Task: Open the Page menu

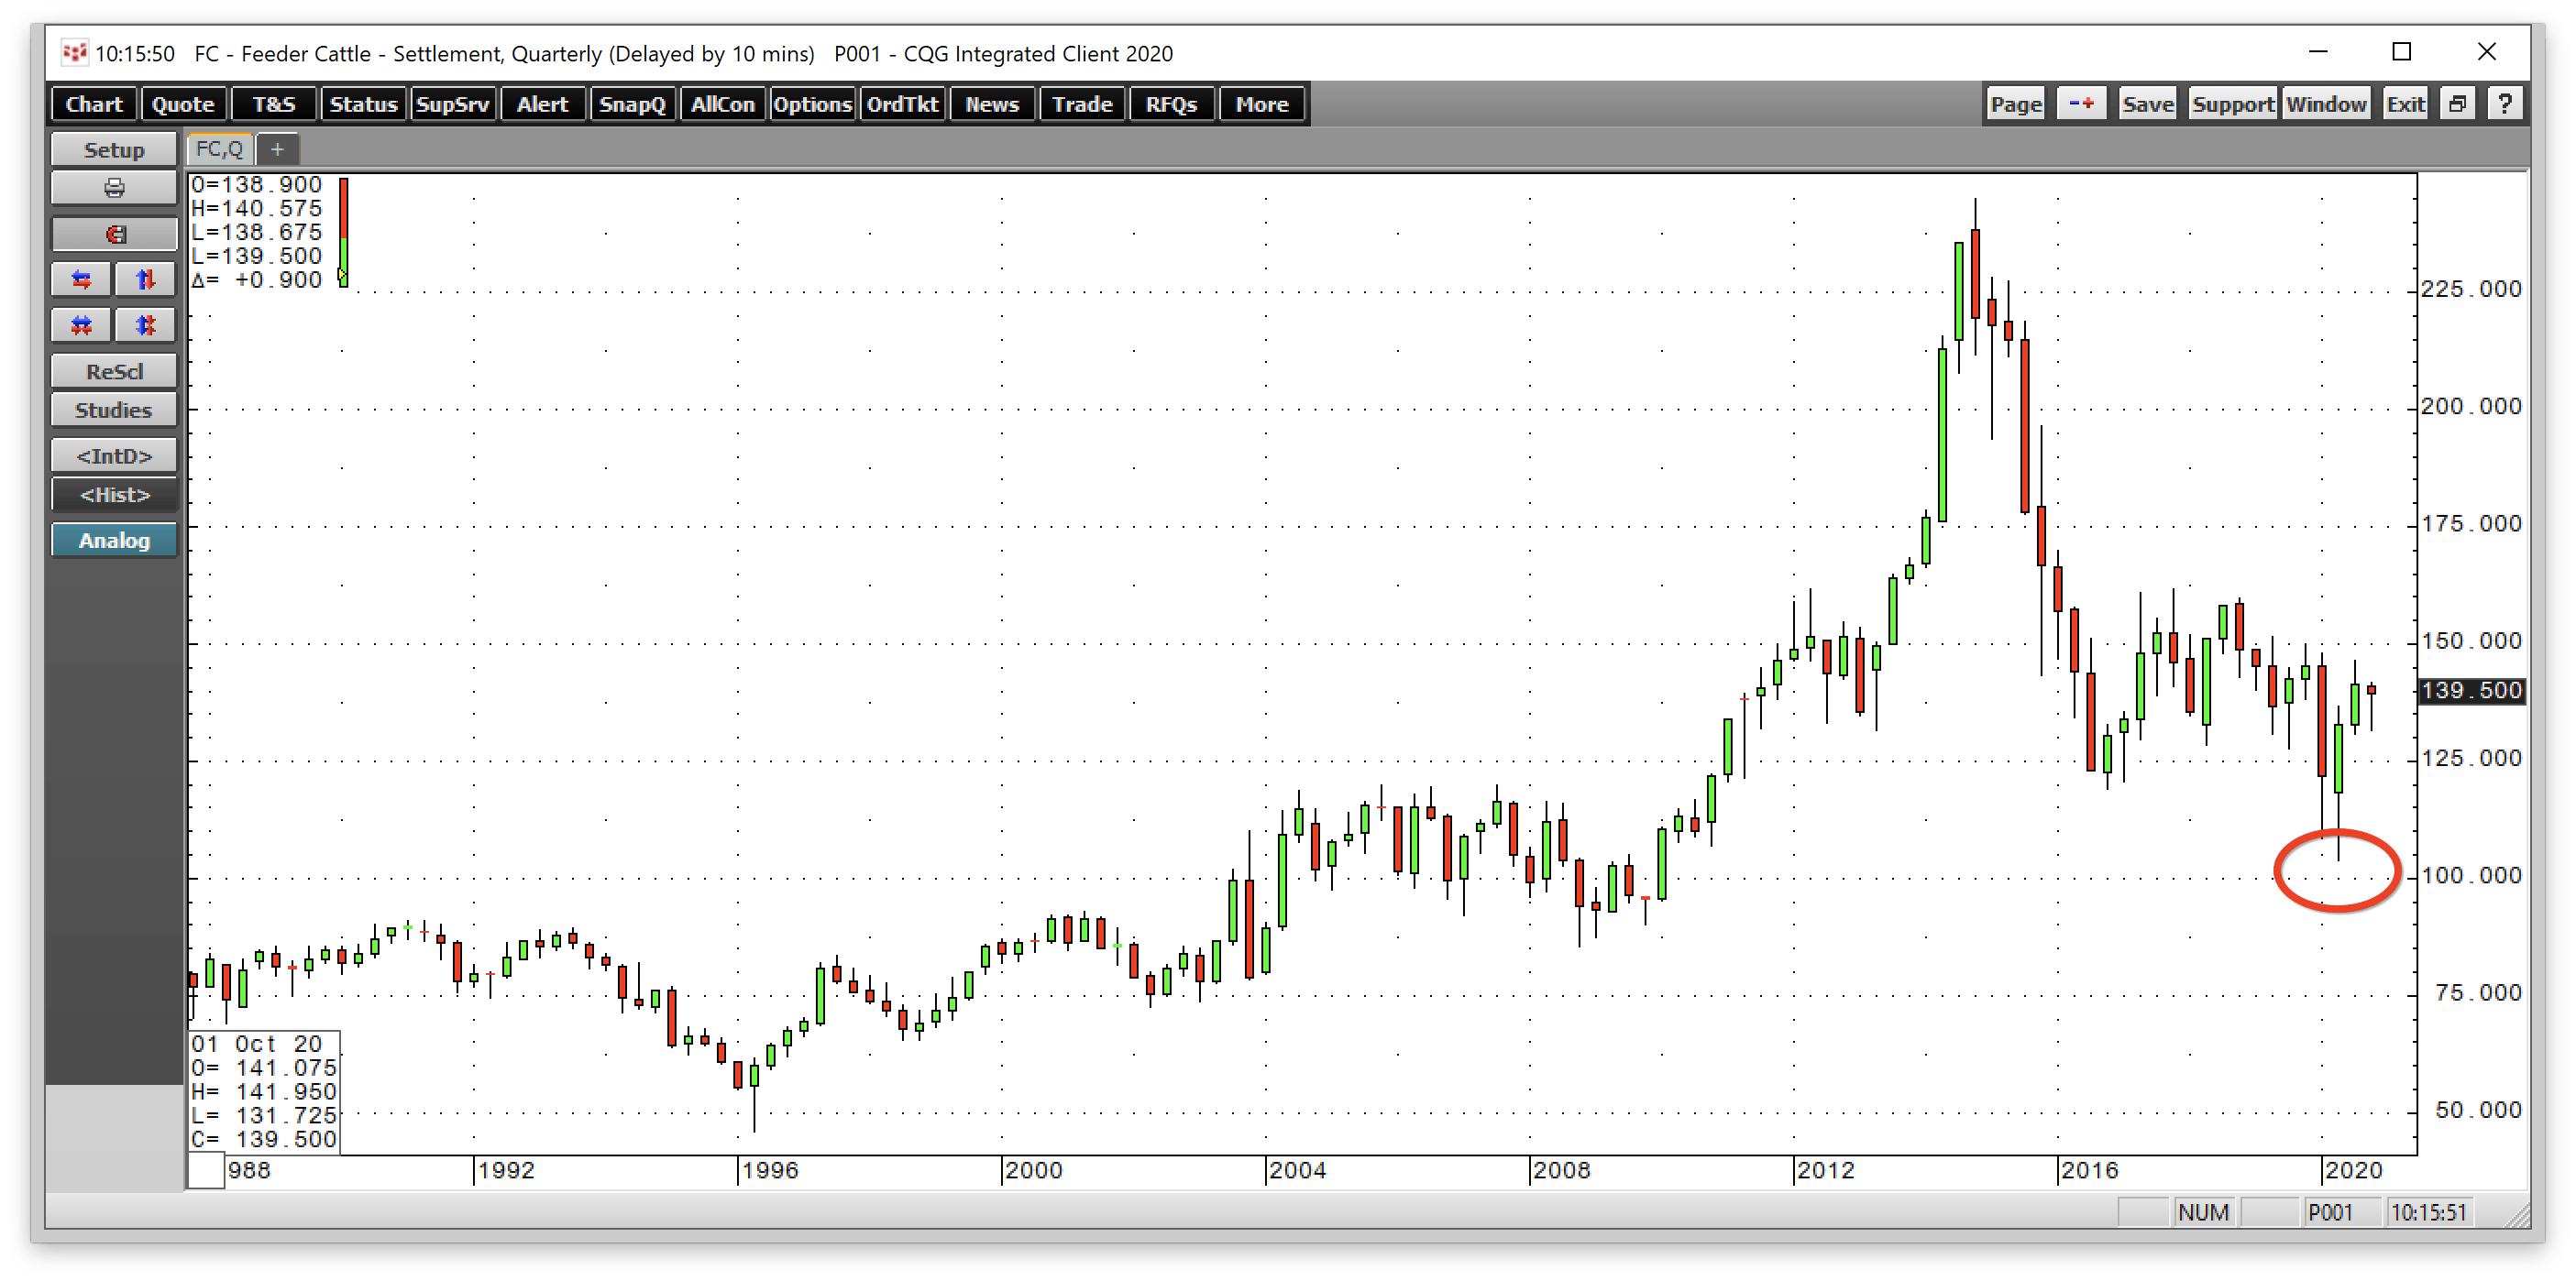Action: click(2015, 104)
